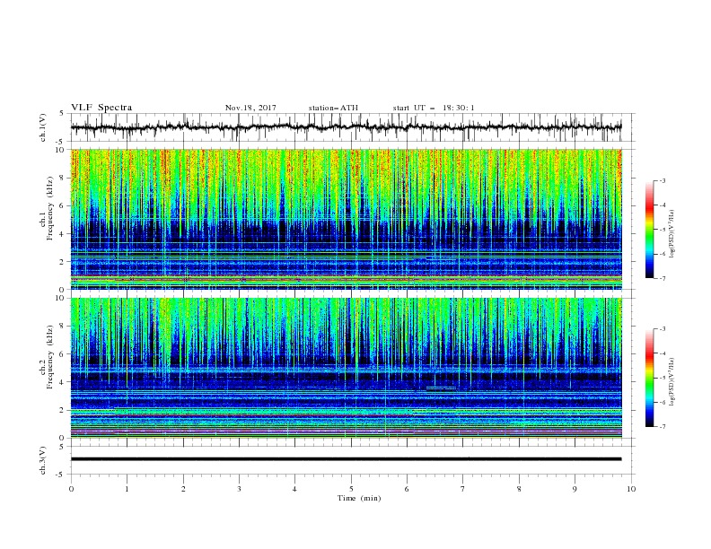Click the "Time (min)" axis label
711x549 pixels.
(x=359, y=498)
